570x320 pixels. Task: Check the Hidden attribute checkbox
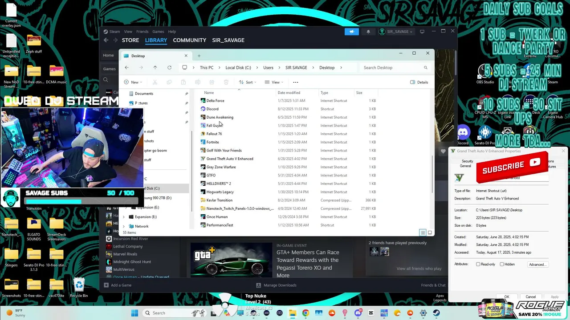(x=502, y=264)
